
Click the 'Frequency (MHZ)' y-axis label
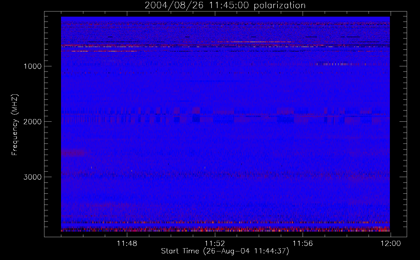15,125
